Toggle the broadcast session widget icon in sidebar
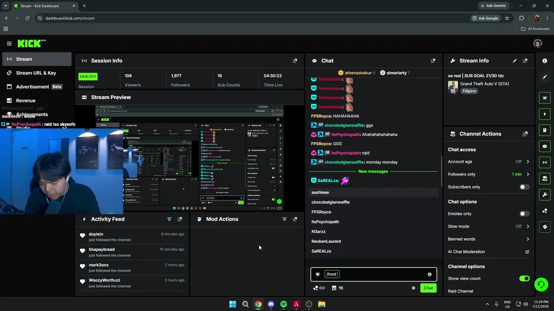 (544, 162)
